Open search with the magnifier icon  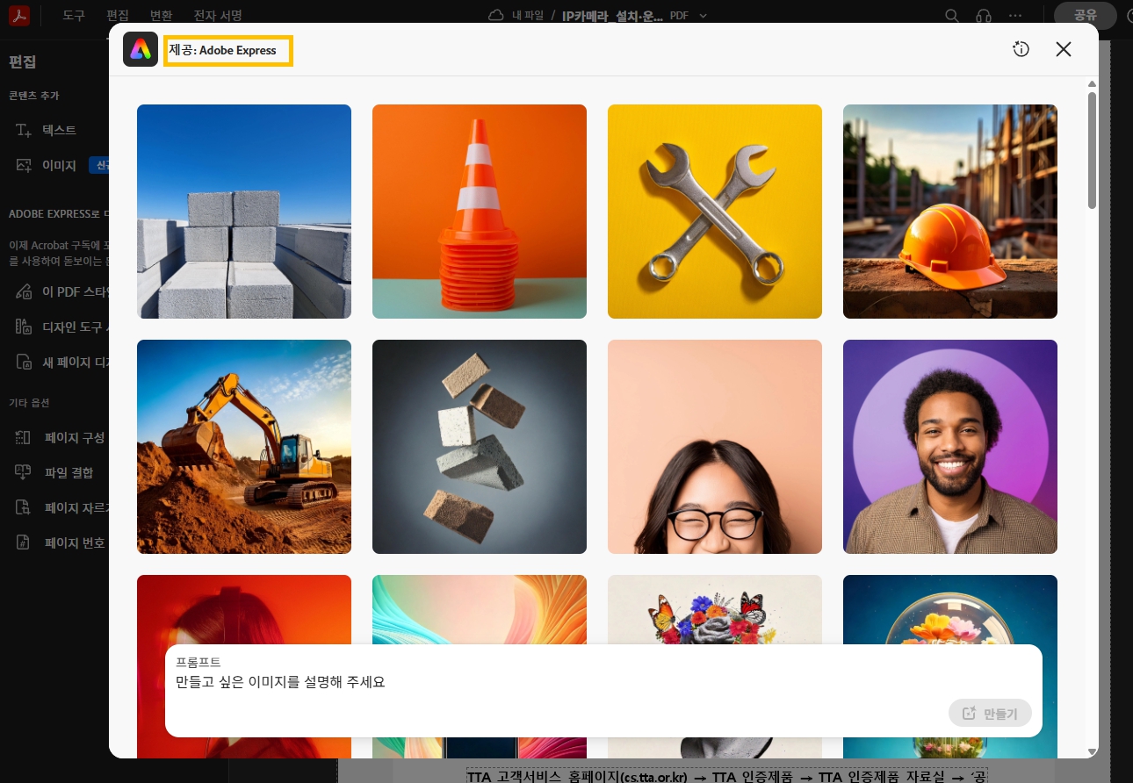pyautogui.click(x=952, y=16)
